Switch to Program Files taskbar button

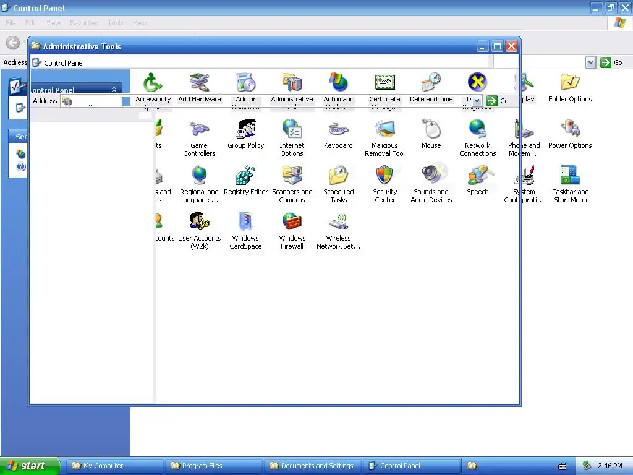[x=214, y=466]
